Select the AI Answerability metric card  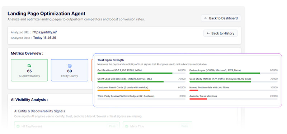pyautogui.click(x=29, y=70)
